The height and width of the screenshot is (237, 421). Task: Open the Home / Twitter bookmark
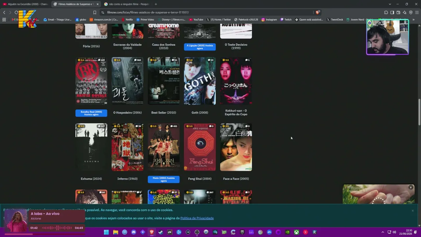[218, 19]
